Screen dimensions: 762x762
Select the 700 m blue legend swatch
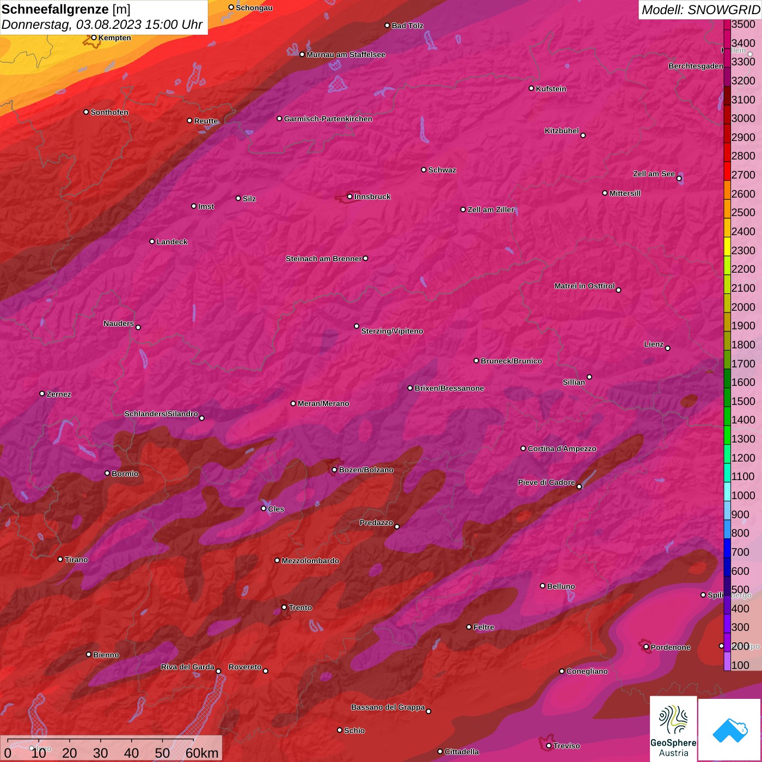click(x=727, y=548)
